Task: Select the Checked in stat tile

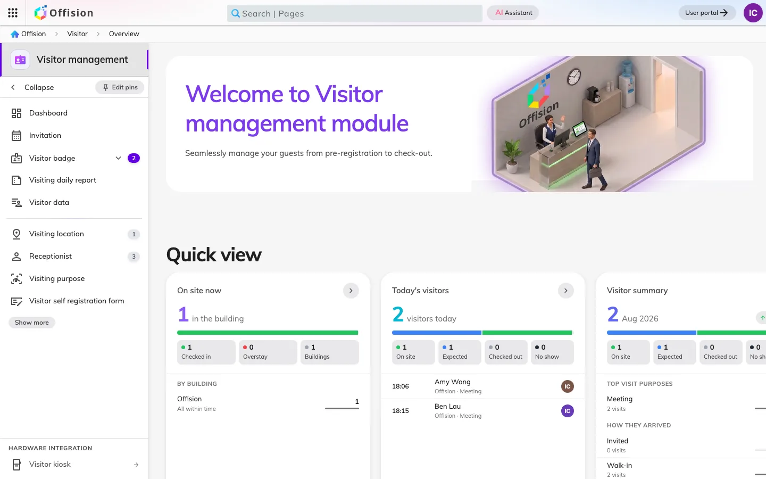Action: (206, 352)
